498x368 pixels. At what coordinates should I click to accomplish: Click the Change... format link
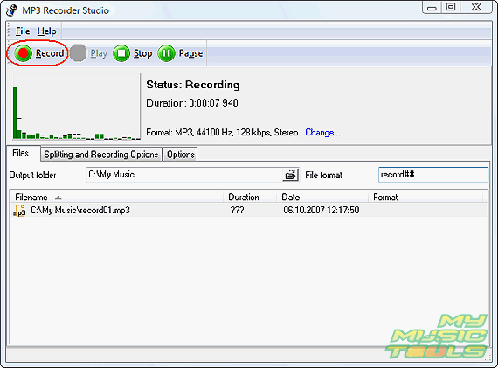pyautogui.click(x=322, y=132)
